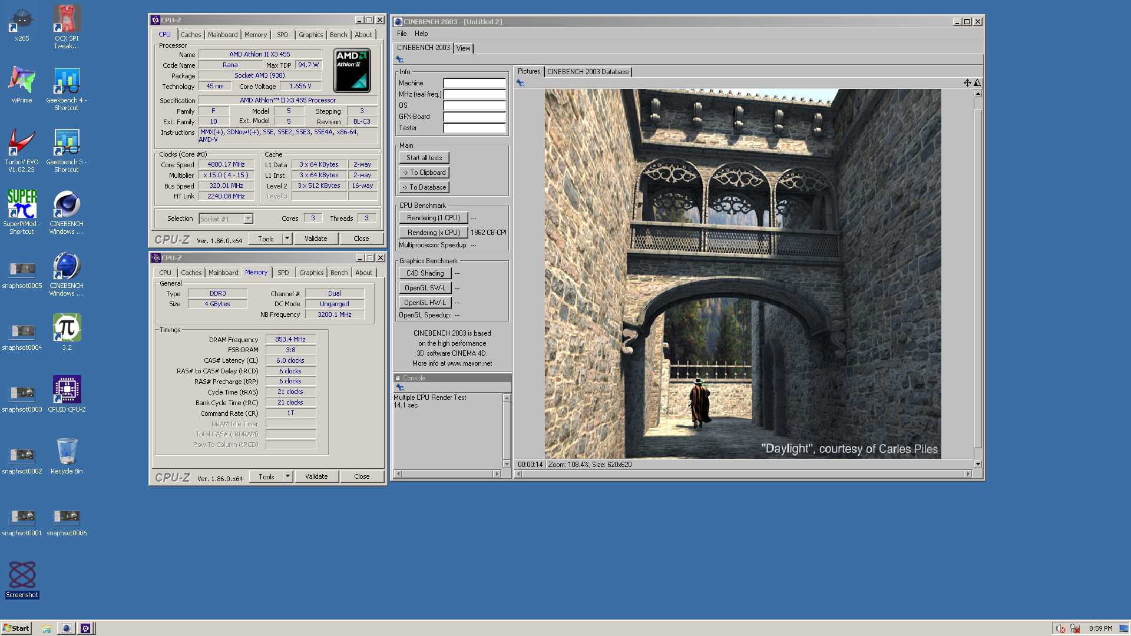Click the AMD Athlon II logo in CPU-Z
The height and width of the screenshot is (636, 1131).
[x=352, y=71]
